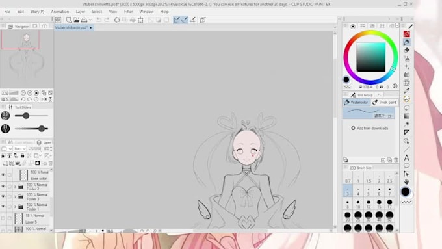The image size is (442, 249).
Task: Select the Lasso selection tool
Action: [x=406, y=108]
